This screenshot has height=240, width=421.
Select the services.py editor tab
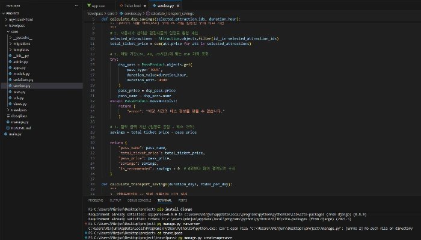click(165, 5)
